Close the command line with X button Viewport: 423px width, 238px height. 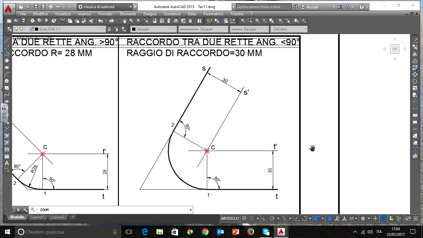(18, 210)
